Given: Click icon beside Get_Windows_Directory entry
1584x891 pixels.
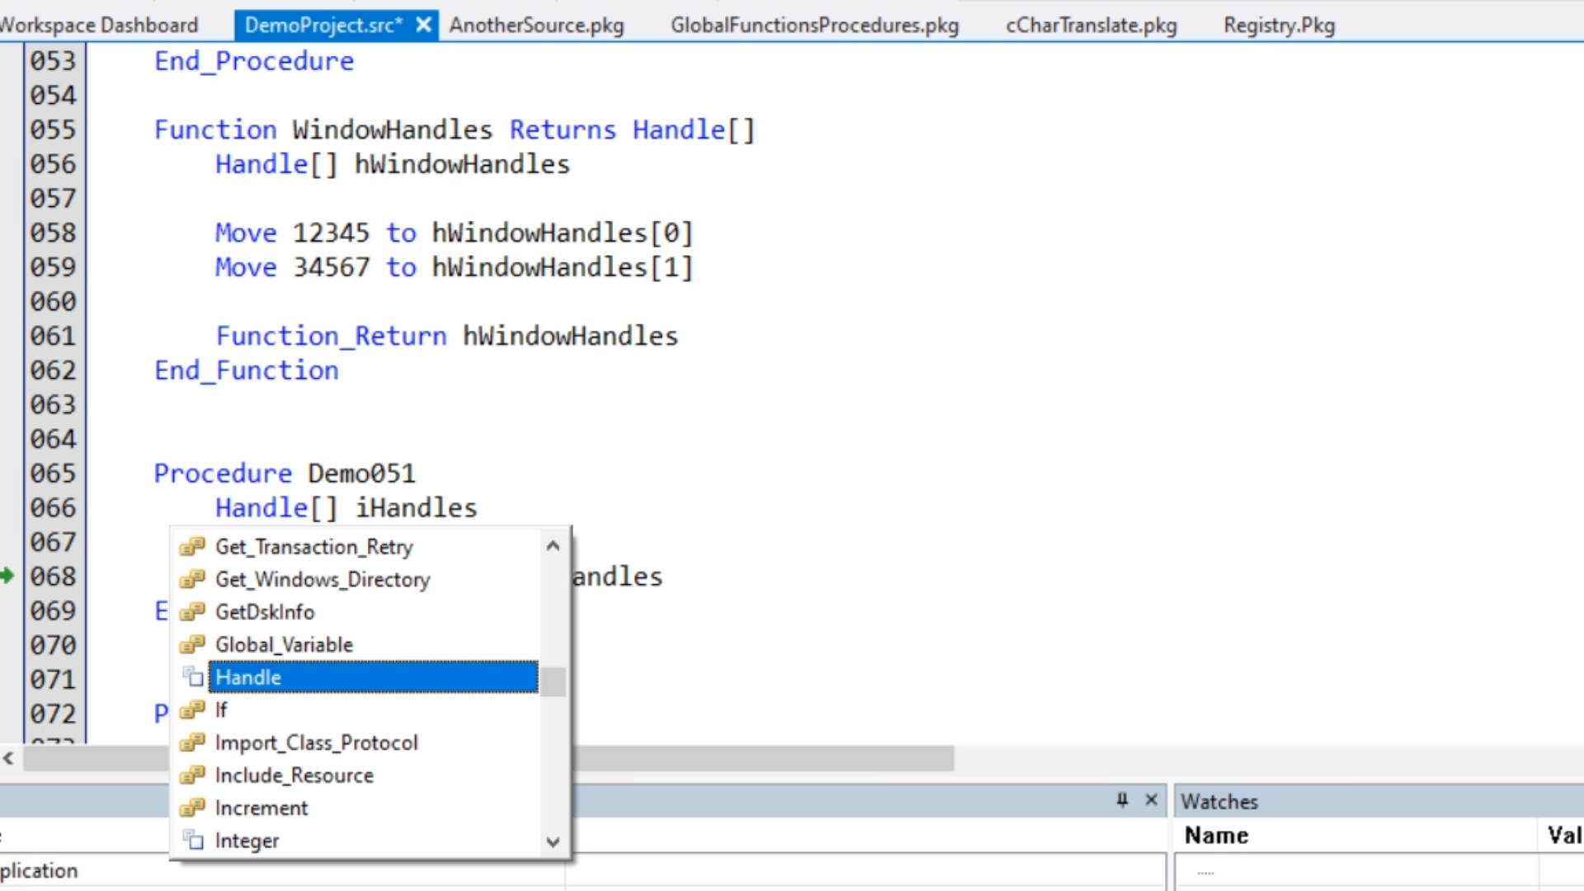Looking at the screenshot, I should (192, 580).
